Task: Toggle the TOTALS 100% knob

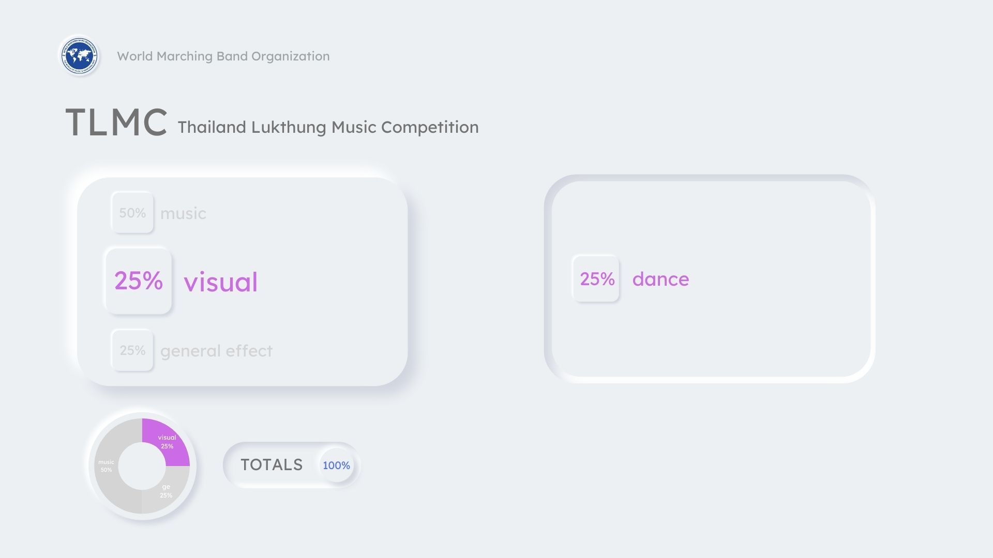Action: [336, 465]
